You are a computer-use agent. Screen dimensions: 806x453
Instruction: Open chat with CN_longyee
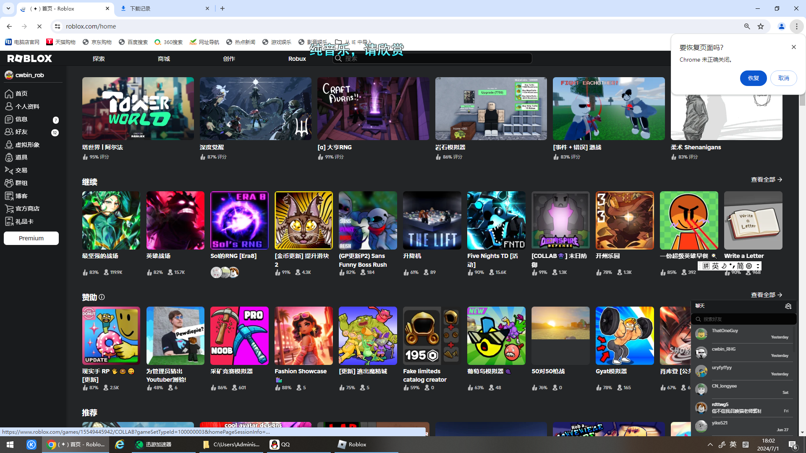pyautogui.click(x=743, y=389)
